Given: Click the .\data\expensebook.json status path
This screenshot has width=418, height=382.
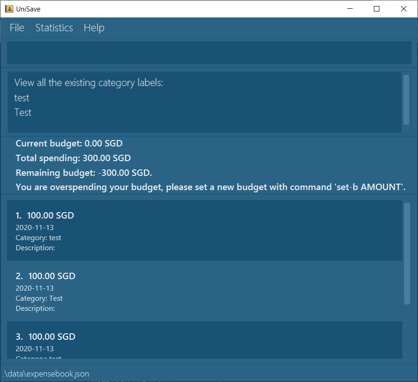Looking at the screenshot, I should click(x=46, y=374).
